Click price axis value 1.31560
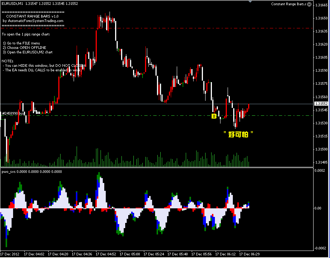 click(x=321, y=97)
